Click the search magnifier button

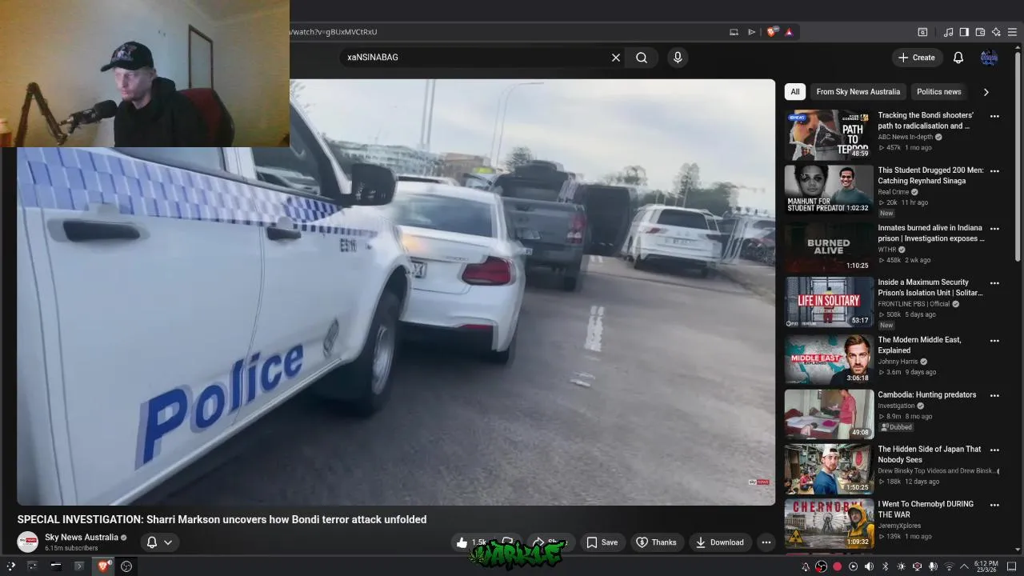click(642, 58)
